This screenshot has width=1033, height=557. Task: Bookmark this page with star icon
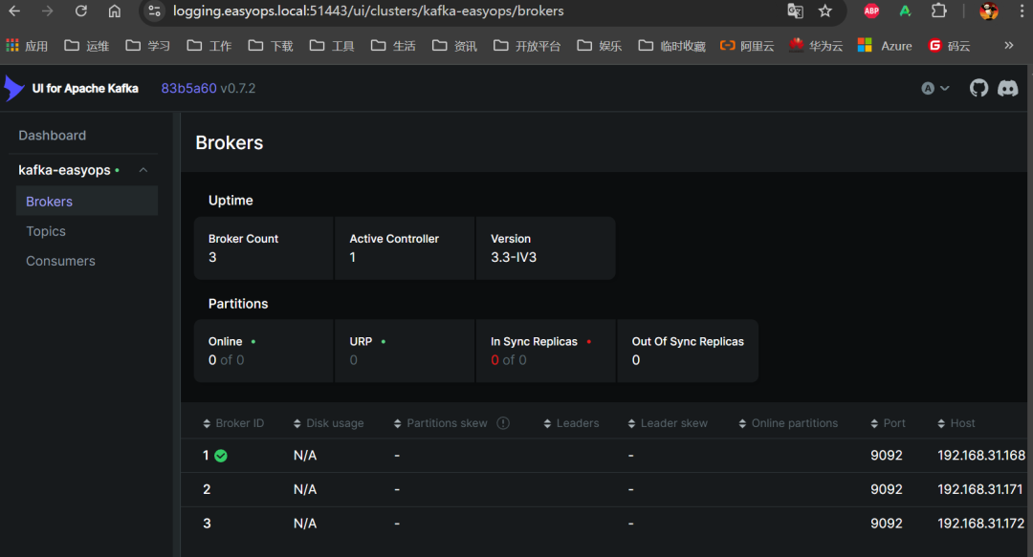click(824, 11)
